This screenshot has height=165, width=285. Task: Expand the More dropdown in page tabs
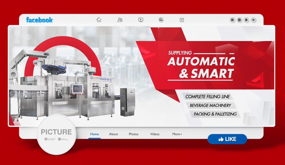pos(177,134)
